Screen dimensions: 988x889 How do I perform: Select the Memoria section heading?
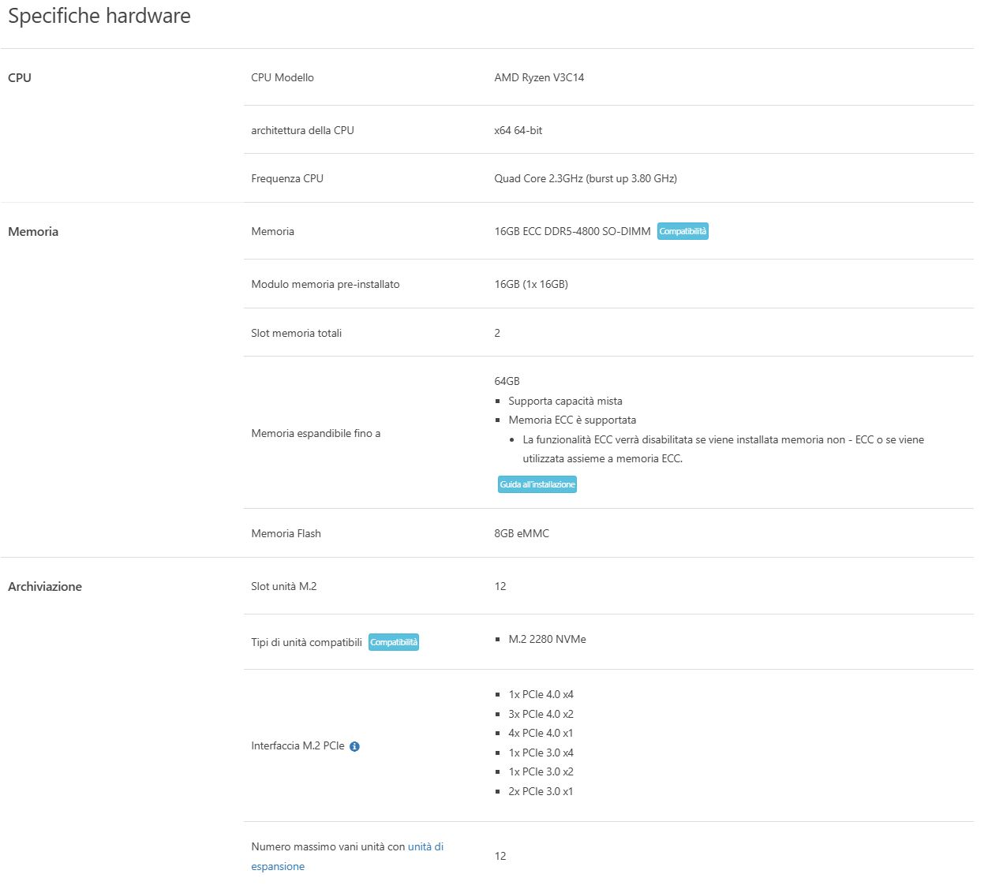tap(33, 232)
